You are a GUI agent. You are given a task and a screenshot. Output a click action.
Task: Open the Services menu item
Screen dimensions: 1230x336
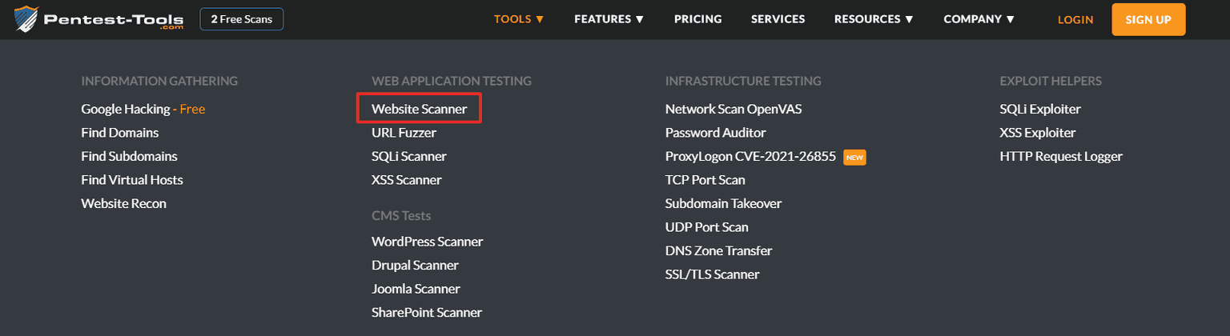tap(778, 19)
